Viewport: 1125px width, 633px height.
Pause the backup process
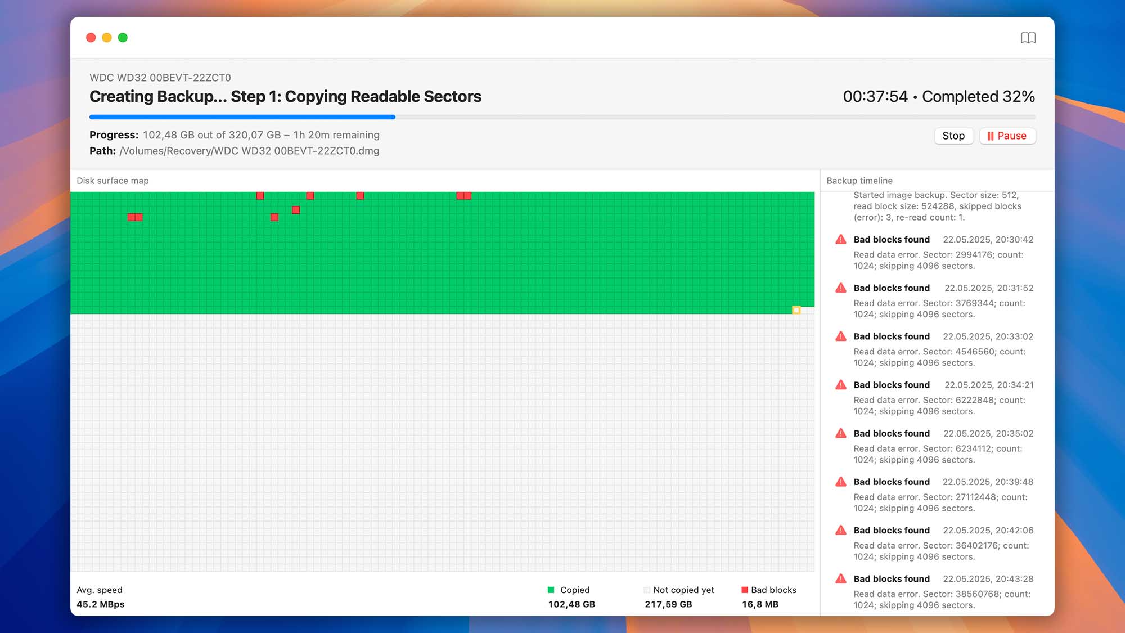pyautogui.click(x=1007, y=136)
